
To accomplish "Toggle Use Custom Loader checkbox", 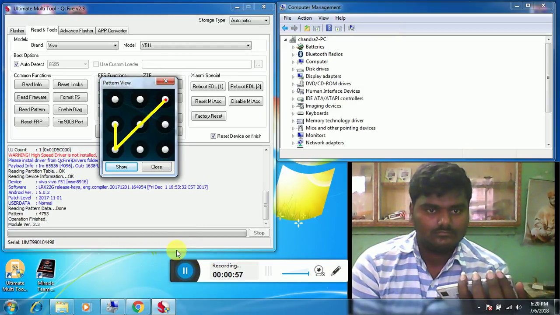I will [96, 64].
